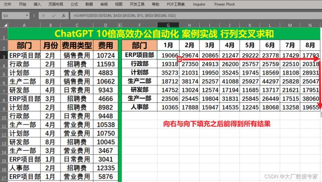Viewport: 322px width, 182px height.
Task: Switch to the 开始 ribbon tab
Action: click(x=22, y=4)
